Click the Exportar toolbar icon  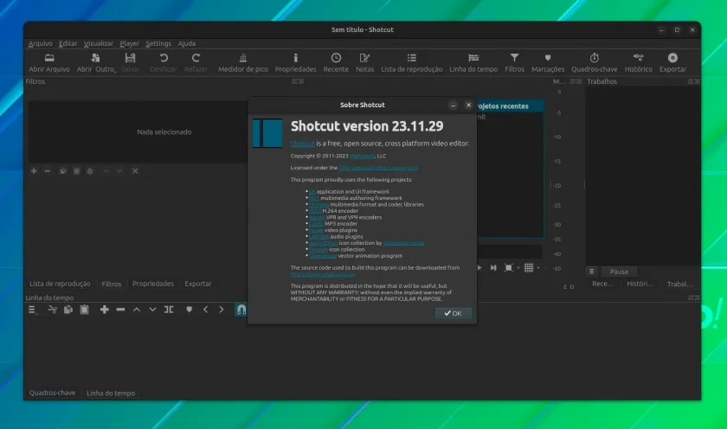672,58
